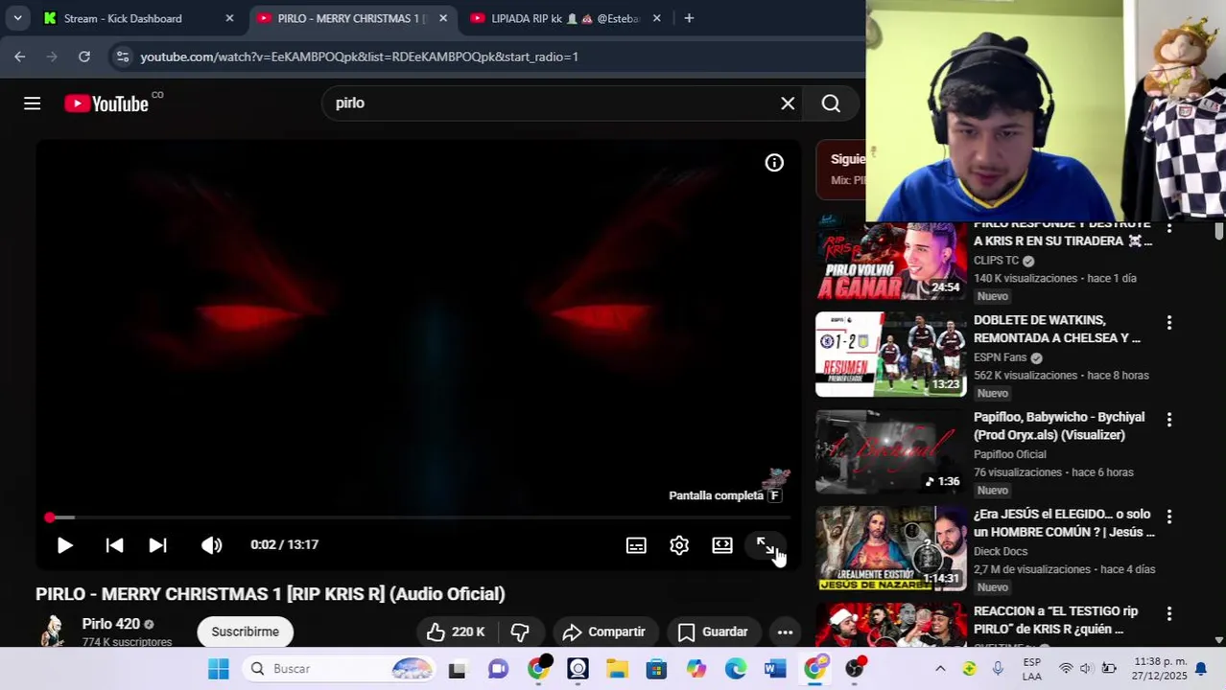1226x690 pixels.
Task: Open a new browser tab
Action: (689, 18)
